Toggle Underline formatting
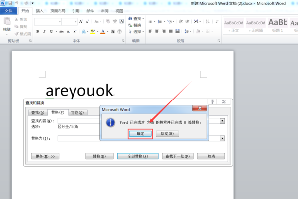Image resolution: width=298 pixels, height=199 pixels. 51,32
